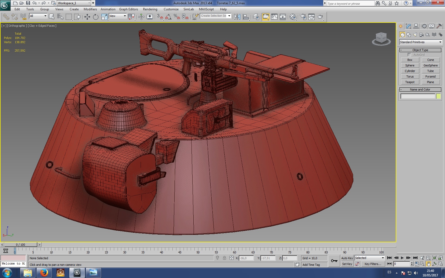Click the object color swatch
The image size is (445, 278).
click(x=438, y=96)
